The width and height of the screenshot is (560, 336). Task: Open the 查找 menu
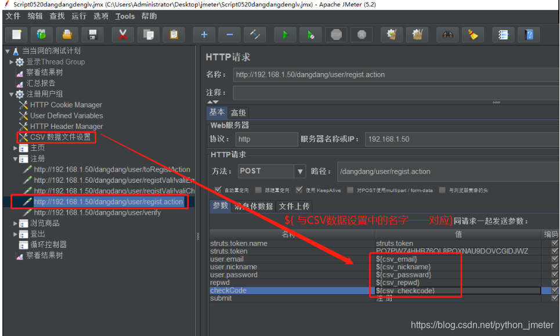click(57, 16)
